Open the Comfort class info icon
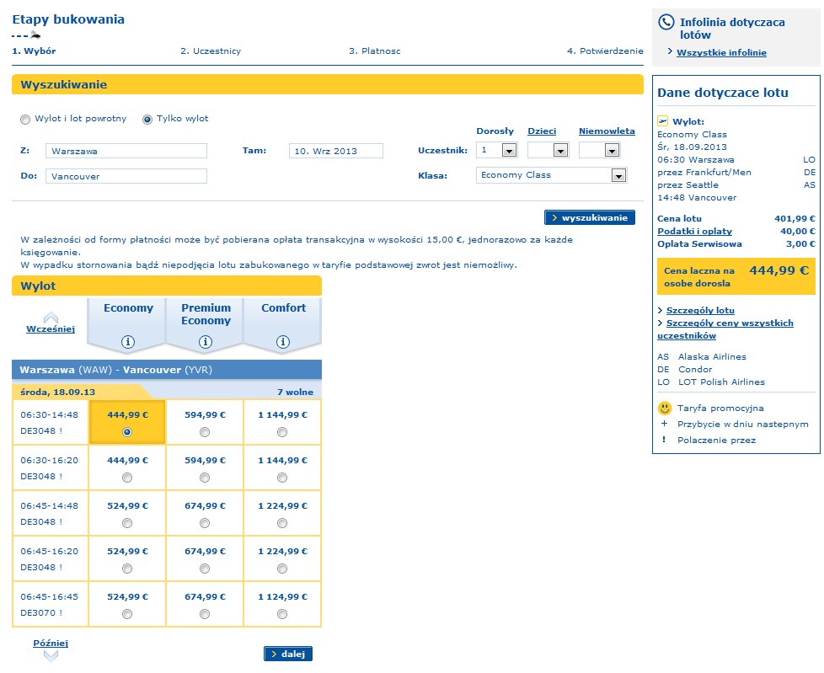Image resolution: width=824 pixels, height=673 pixels. (x=283, y=342)
